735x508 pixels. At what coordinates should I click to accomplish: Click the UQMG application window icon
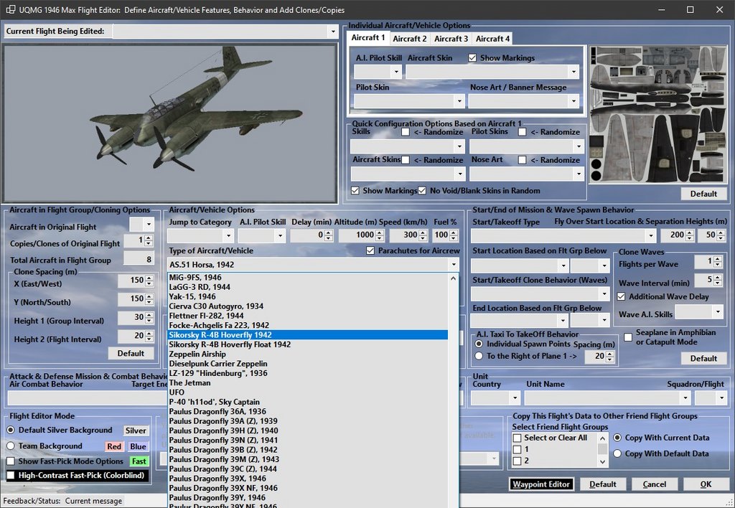[x=10, y=9]
